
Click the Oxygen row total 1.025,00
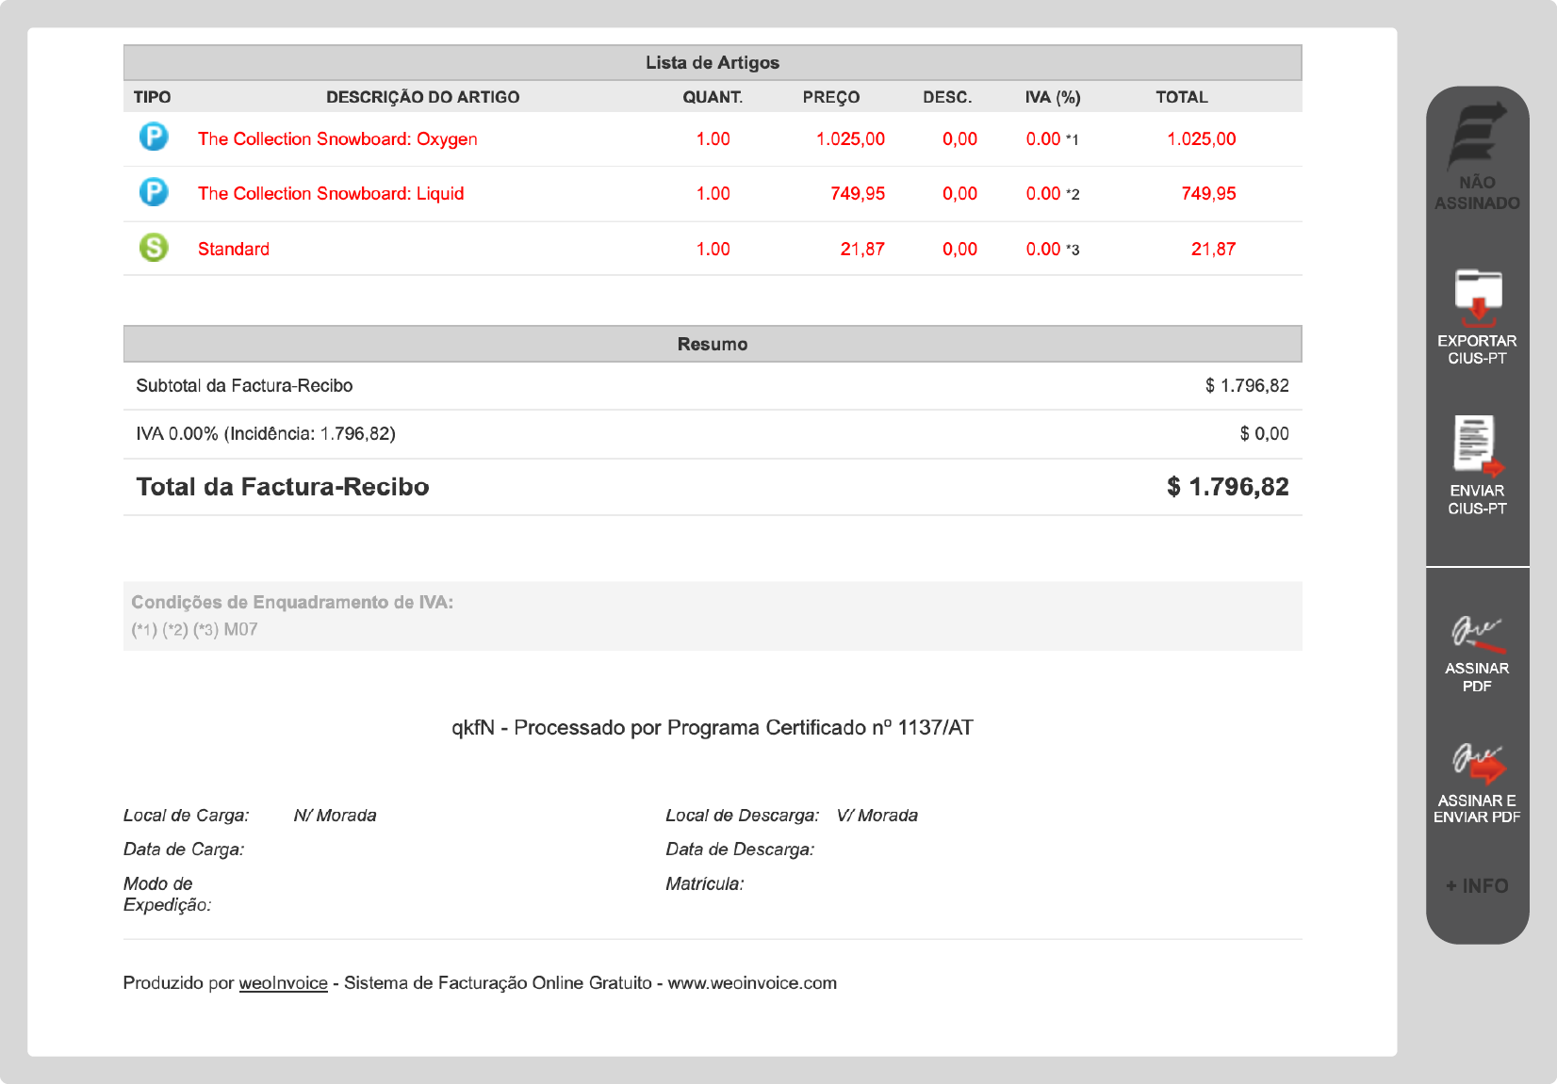1201,139
